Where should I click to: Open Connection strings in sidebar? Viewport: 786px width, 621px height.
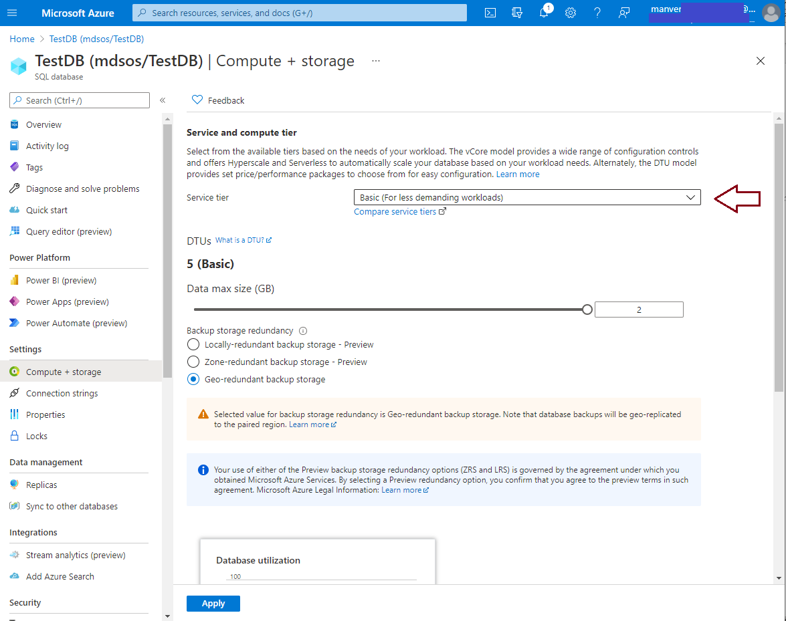click(x=62, y=394)
